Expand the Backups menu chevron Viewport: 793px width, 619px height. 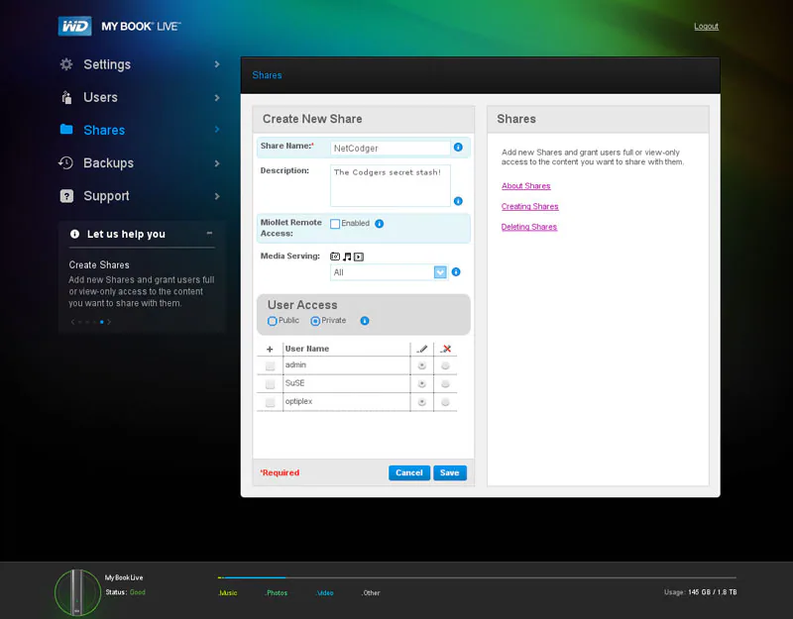tap(217, 163)
